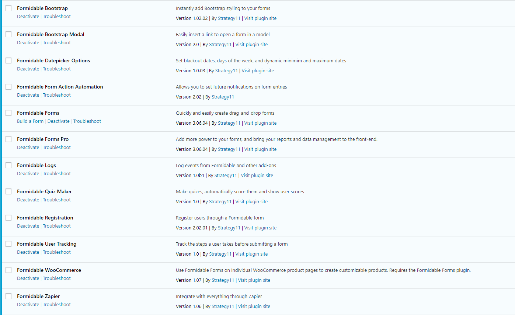
Task: Deactivate Formidable Bootstrap Modal plugin
Action: coord(28,43)
